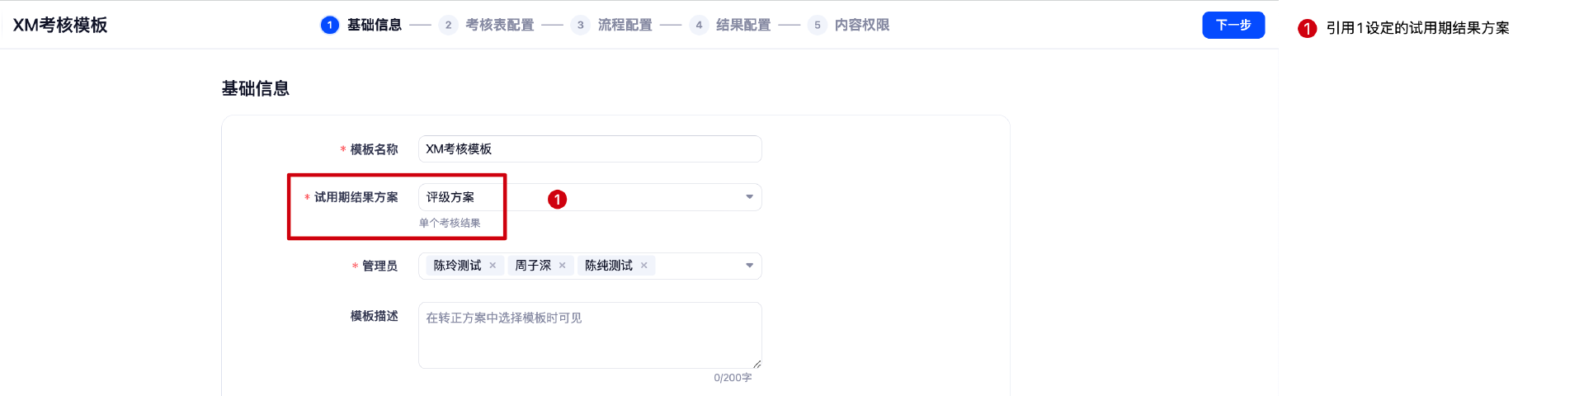Click the step 5 number circle

click(x=818, y=25)
